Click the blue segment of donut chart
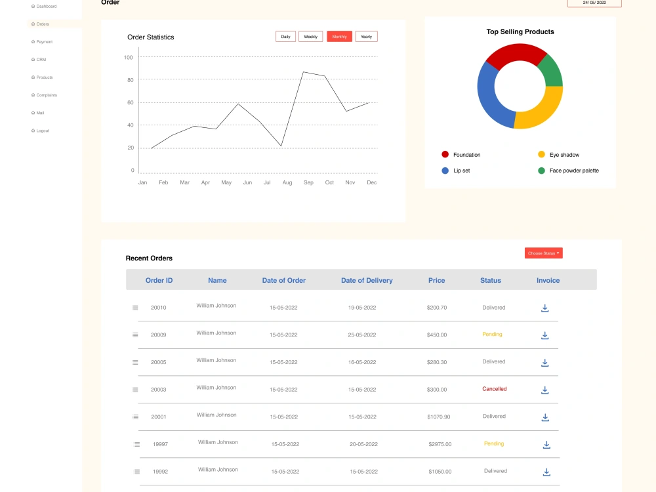 tap(488, 98)
